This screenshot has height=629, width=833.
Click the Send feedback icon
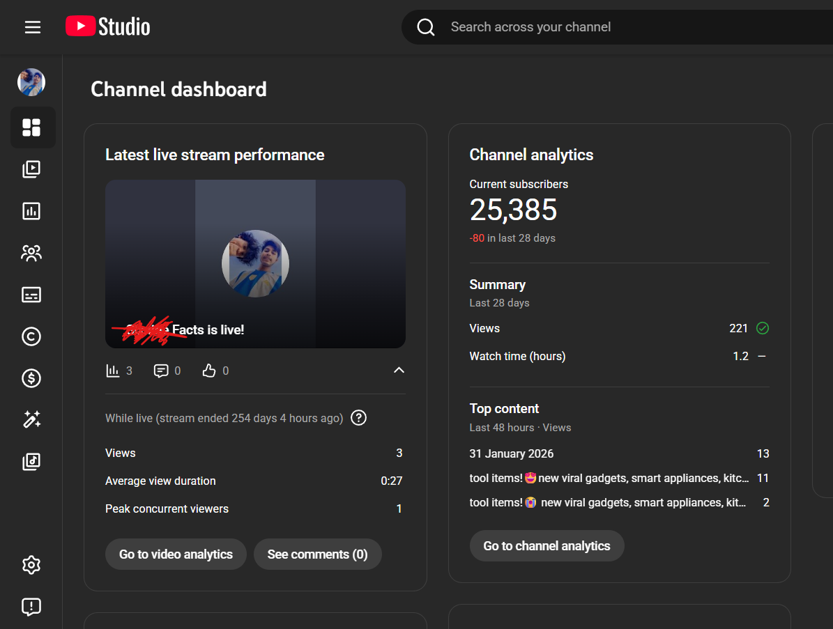click(x=31, y=607)
